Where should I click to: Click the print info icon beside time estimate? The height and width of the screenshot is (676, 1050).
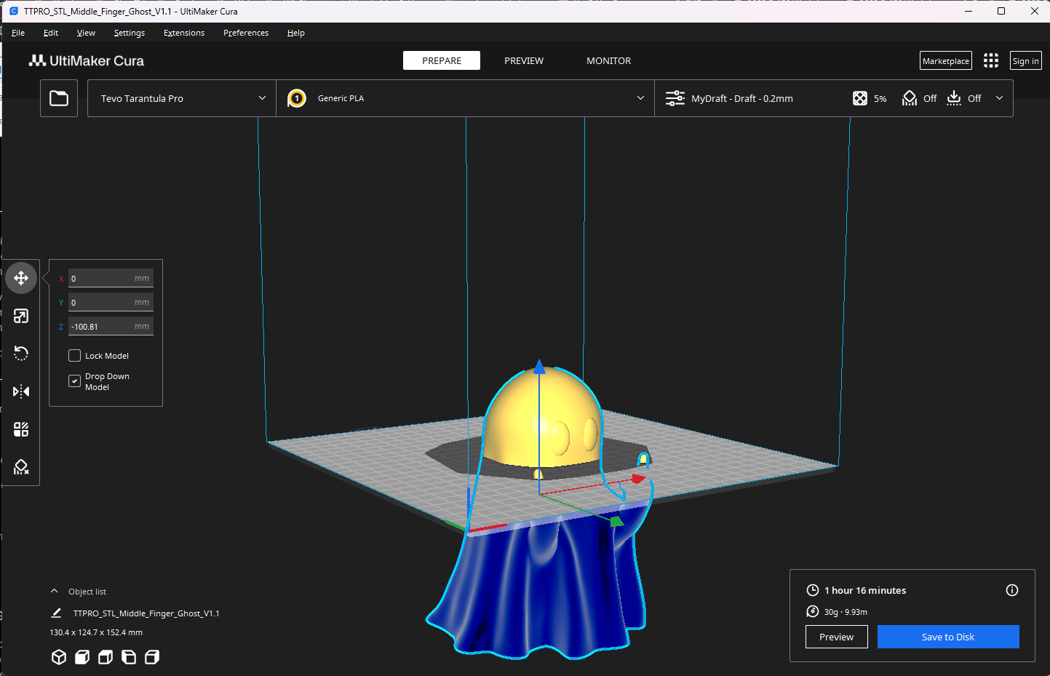click(x=1011, y=590)
